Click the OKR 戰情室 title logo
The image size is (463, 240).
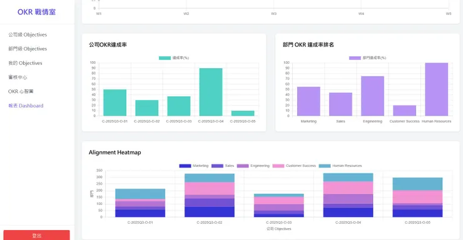pyautogui.click(x=37, y=12)
